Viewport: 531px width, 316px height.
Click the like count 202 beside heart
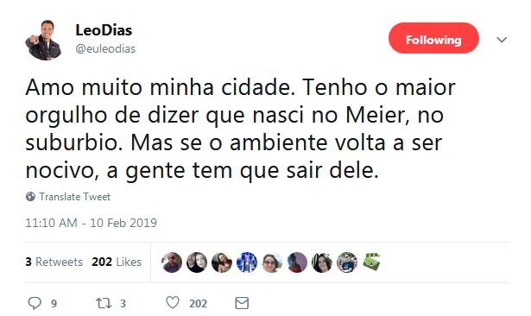[198, 304]
